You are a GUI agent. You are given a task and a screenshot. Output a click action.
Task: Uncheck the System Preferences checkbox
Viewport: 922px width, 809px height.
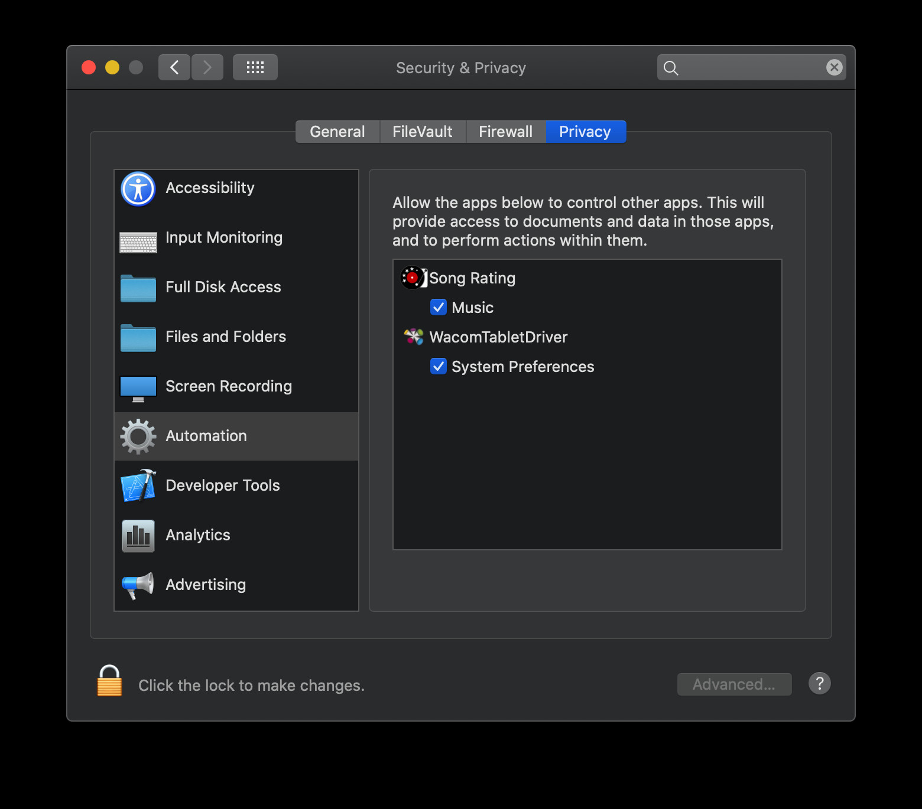pos(439,366)
